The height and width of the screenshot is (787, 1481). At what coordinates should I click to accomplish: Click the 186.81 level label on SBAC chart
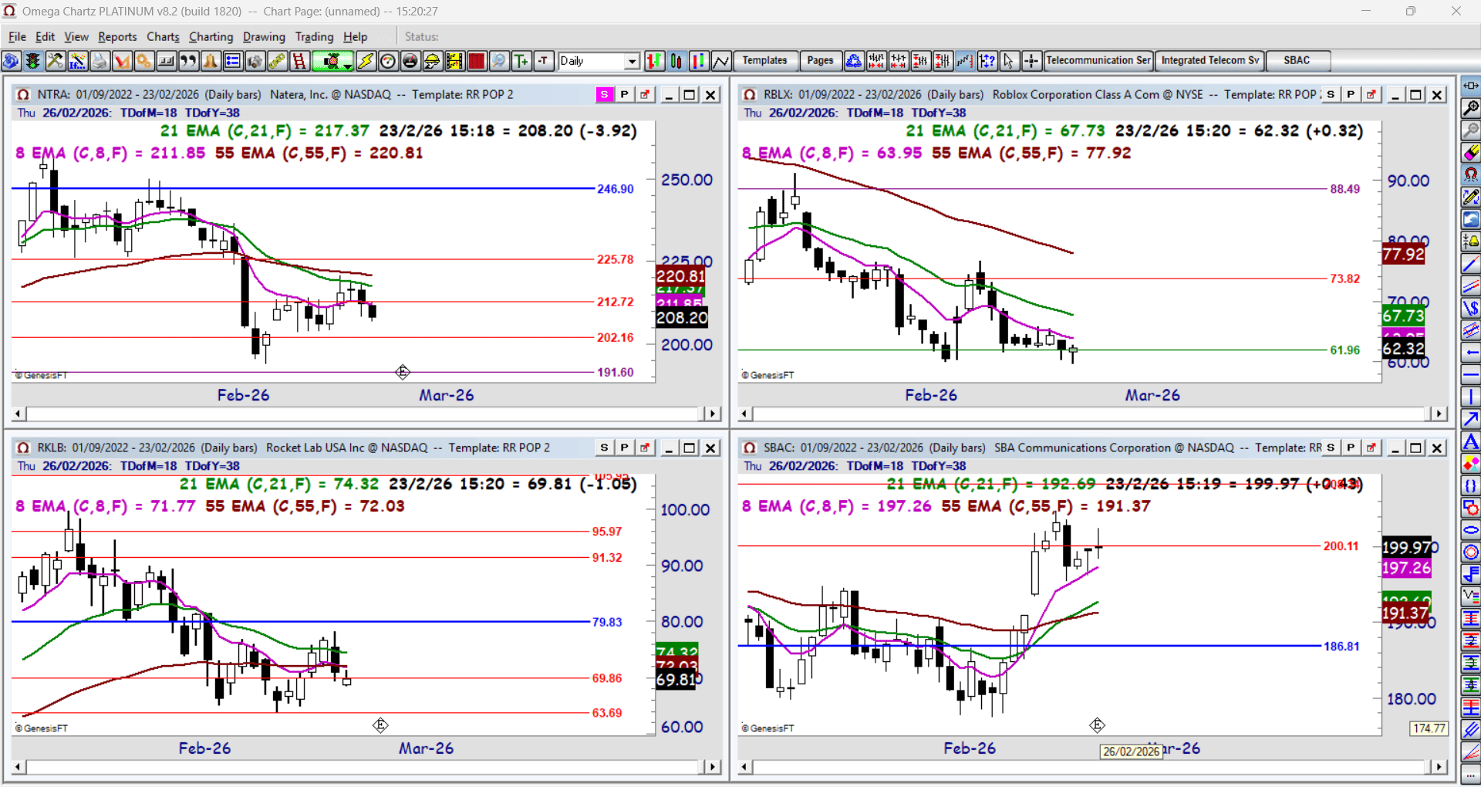coord(1341,647)
